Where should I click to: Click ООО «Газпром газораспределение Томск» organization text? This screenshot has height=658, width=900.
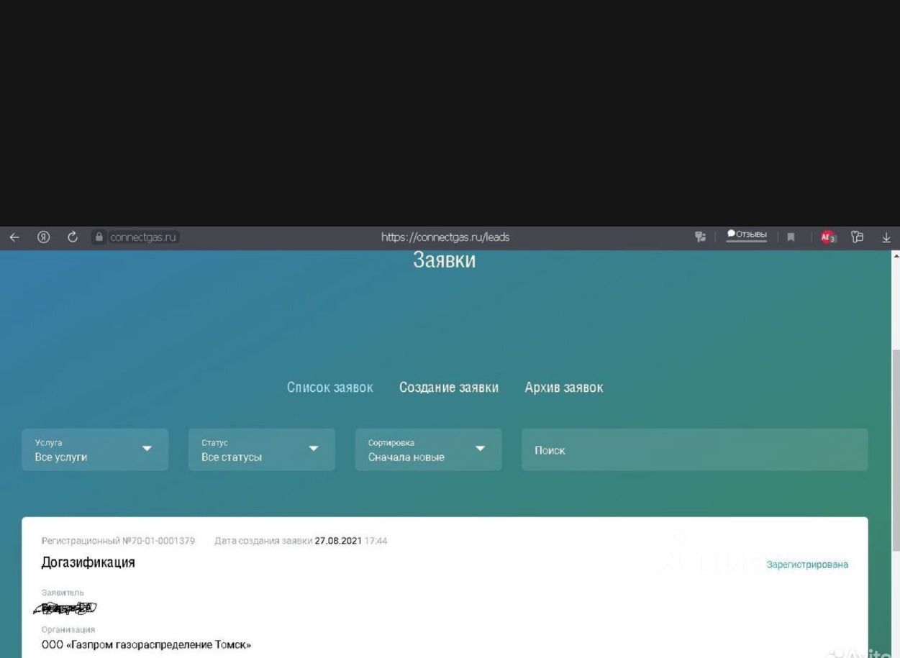146,644
